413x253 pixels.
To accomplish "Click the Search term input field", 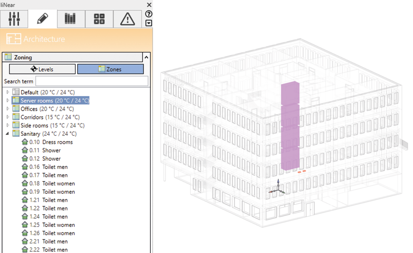I will point(92,81).
